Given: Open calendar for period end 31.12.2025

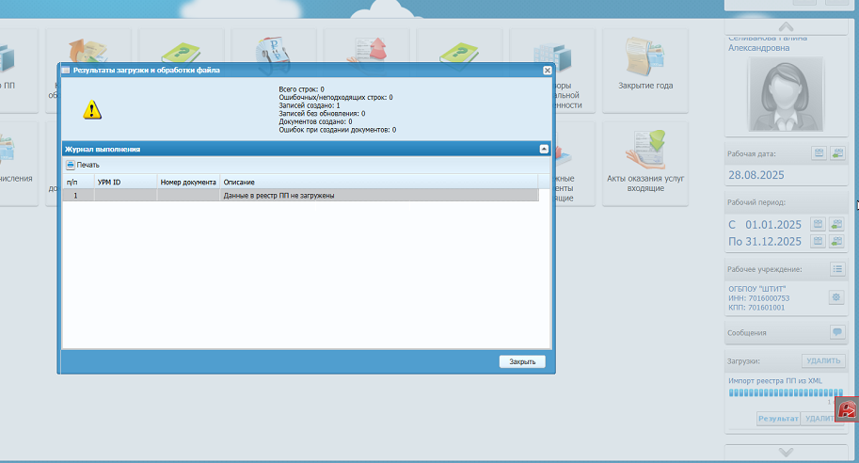Looking at the screenshot, I should pyautogui.click(x=818, y=241).
